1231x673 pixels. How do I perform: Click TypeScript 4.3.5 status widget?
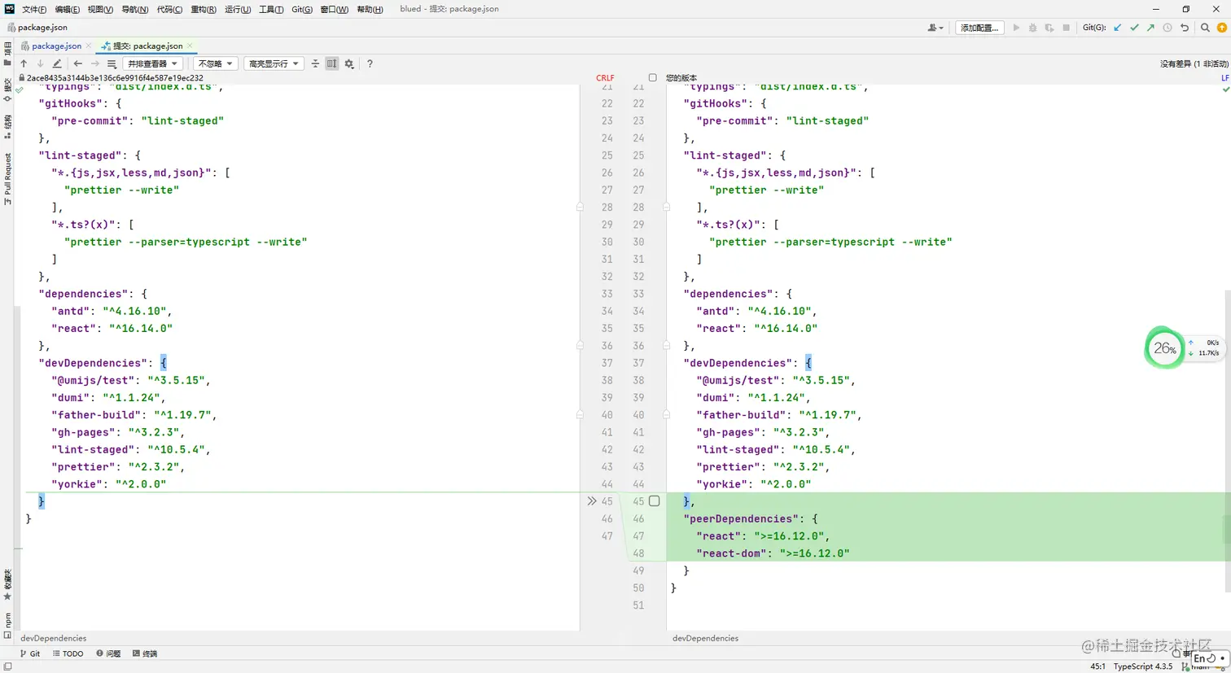pyautogui.click(x=1142, y=666)
